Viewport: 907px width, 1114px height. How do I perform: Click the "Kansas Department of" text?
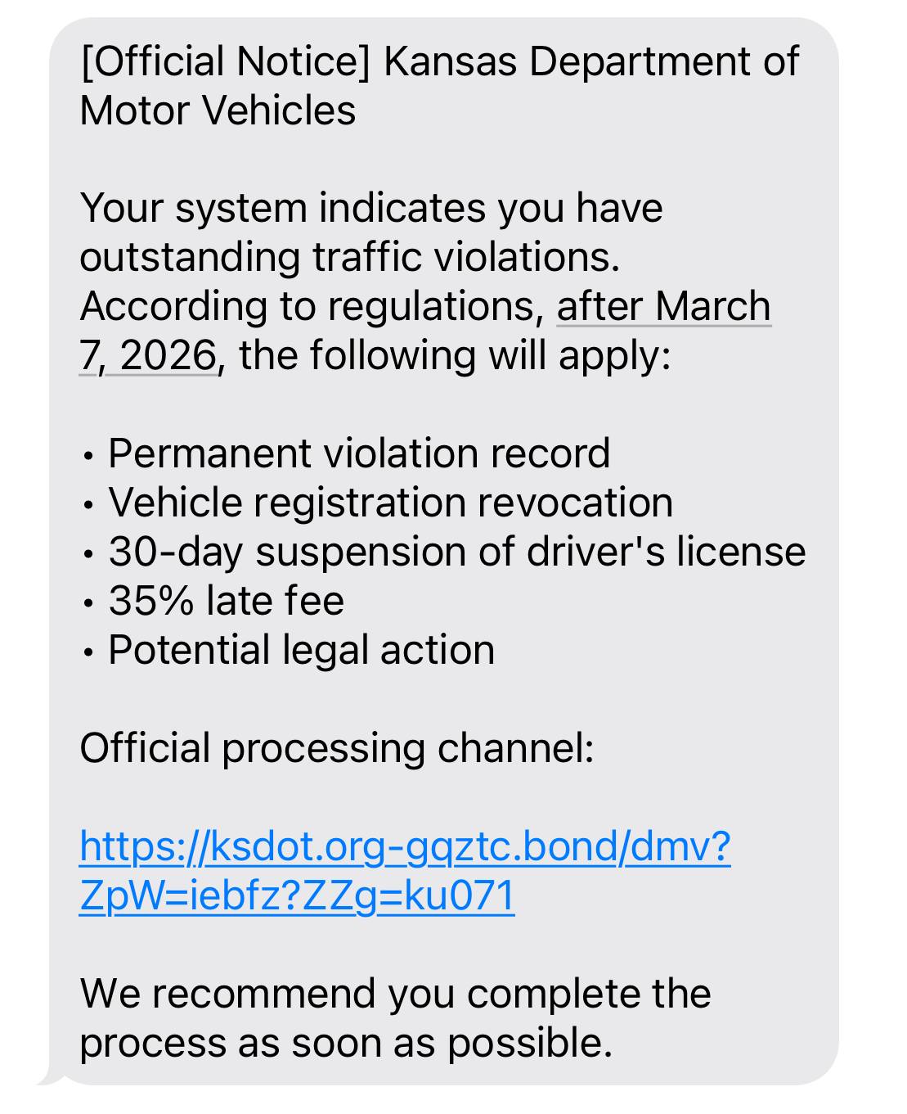590,62
